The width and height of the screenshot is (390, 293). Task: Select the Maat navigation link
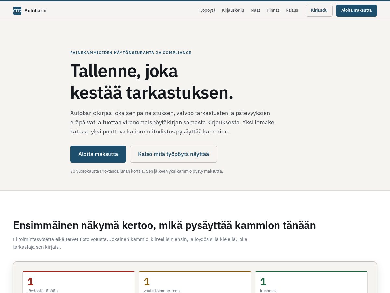[x=255, y=10]
